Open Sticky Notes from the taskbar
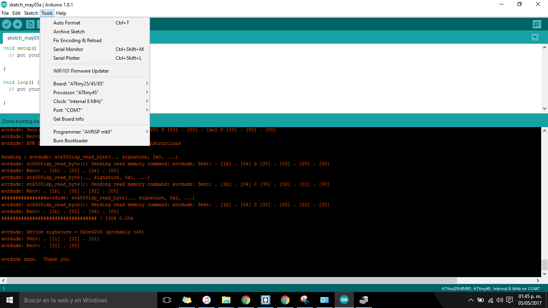Viewport: 548px width, 308px height. pyautogui.click(x=187, y=300)
